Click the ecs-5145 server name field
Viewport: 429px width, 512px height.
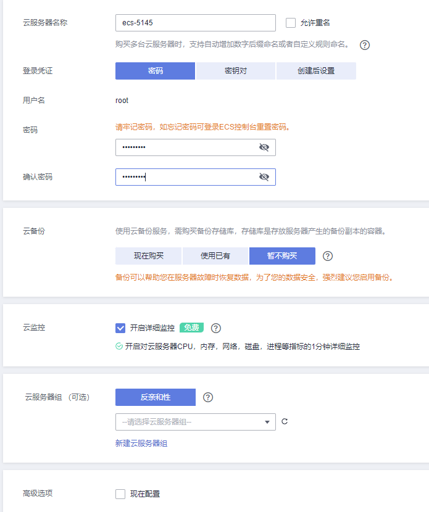tap(194, 23)
